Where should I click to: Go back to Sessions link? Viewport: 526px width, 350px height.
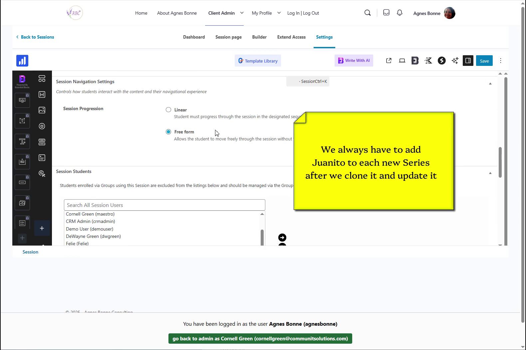pyautogui.click(x=35, y=37)
